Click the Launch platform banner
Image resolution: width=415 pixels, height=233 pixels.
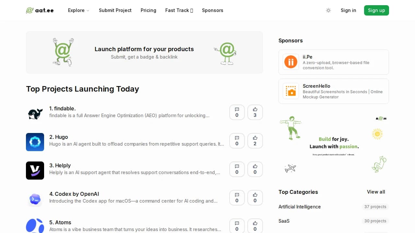(x=144, y=52)
